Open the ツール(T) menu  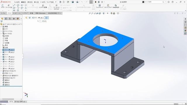click(43, 2)
